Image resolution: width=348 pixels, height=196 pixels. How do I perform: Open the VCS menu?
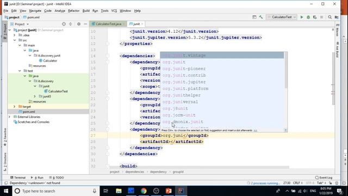[114, 11]
